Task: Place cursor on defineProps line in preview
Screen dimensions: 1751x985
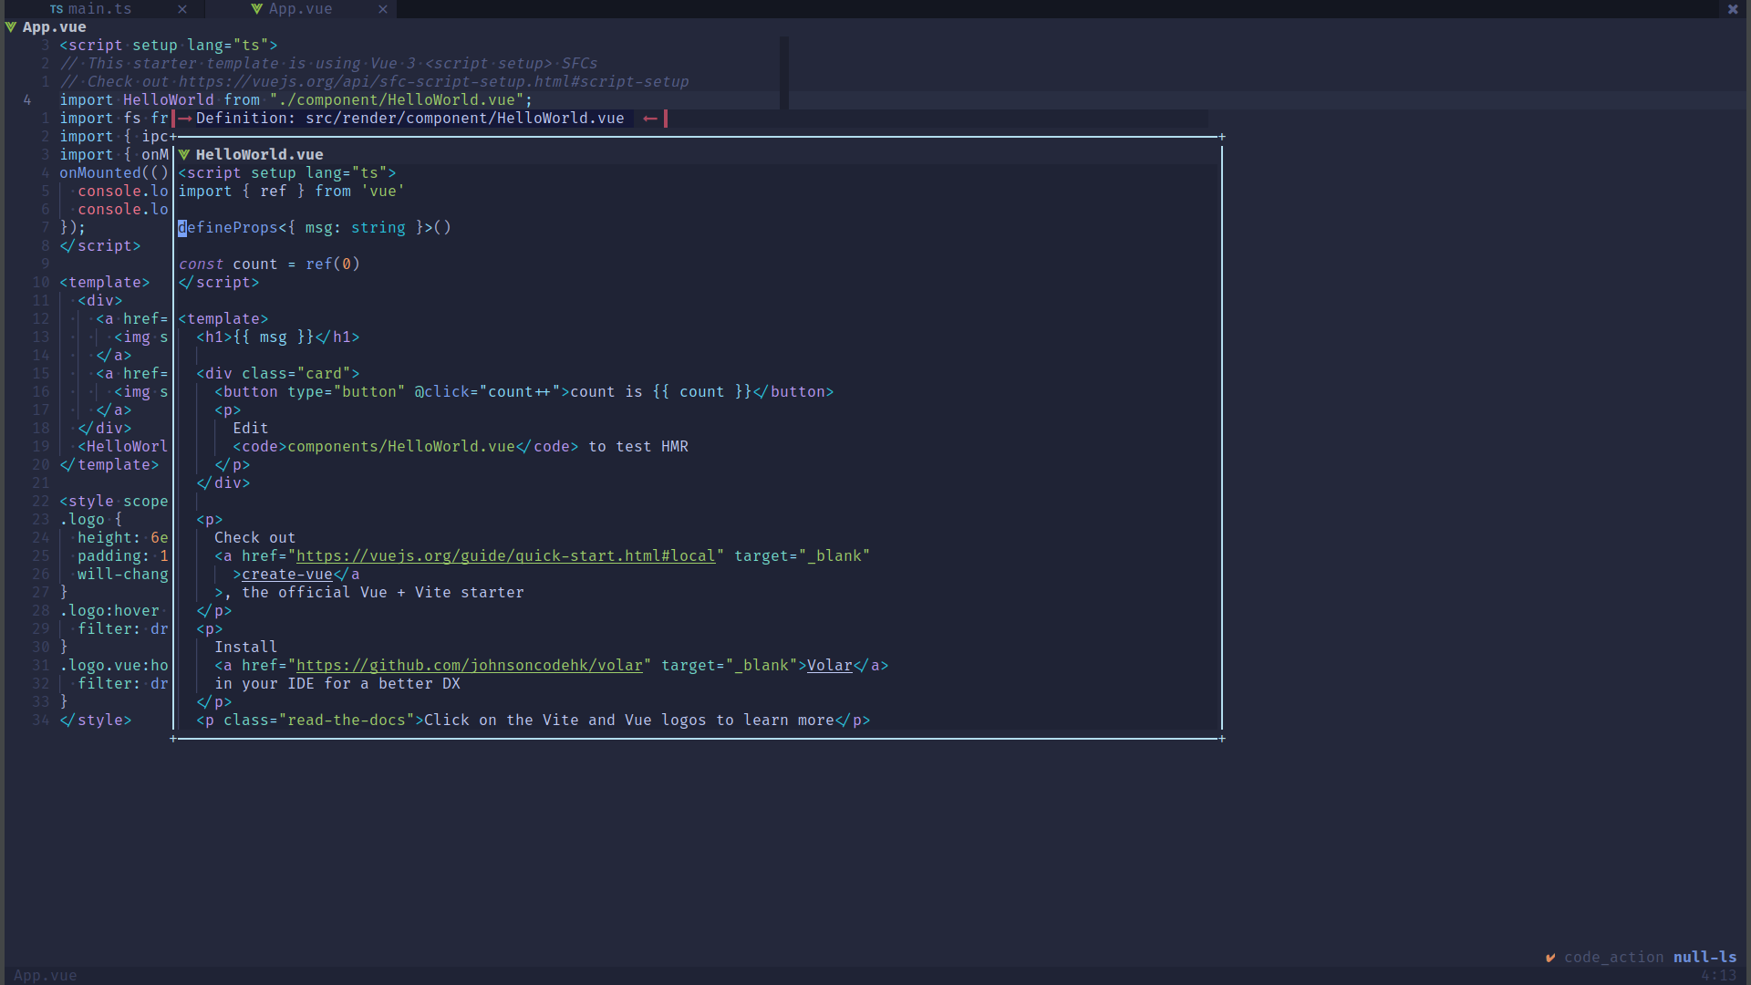Action: (x=315, y=228)
